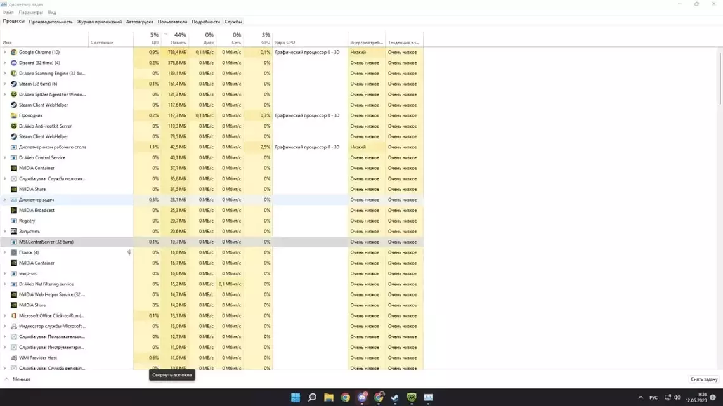The width and height of the screenshot is (723, 406).
Task: Open taskbar search magnifier icon
Action: [x=312, y=397]
